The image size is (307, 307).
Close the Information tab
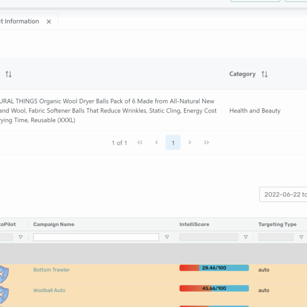[49, 21]
